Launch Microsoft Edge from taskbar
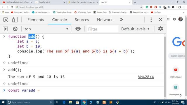 64,102
